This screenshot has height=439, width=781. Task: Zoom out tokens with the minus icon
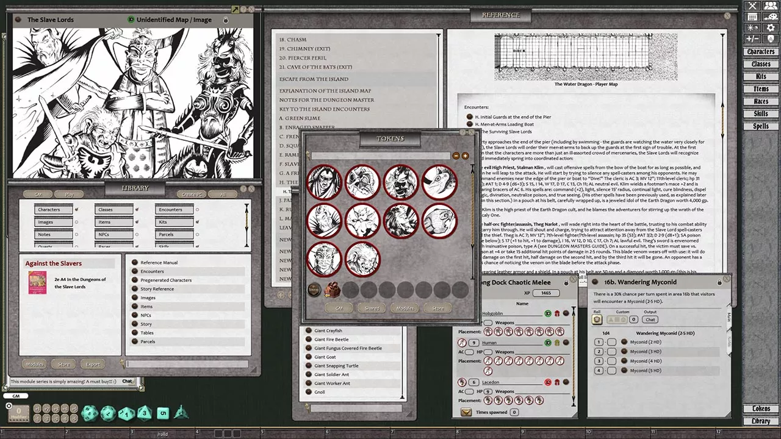click(x=456, y=156)
